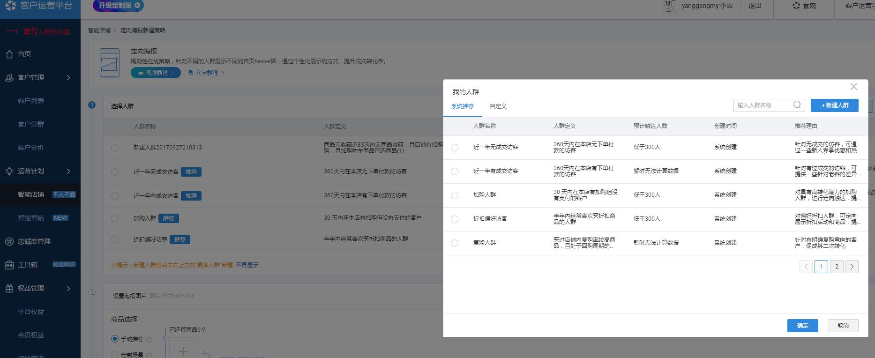This screenshot has height=358, width=875.
Task: Click the platform logo icon at top left
Action: 10,6
